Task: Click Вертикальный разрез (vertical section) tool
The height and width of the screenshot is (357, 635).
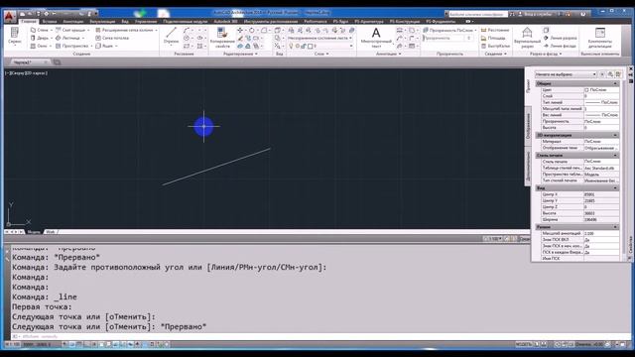Action: (527, 38)
